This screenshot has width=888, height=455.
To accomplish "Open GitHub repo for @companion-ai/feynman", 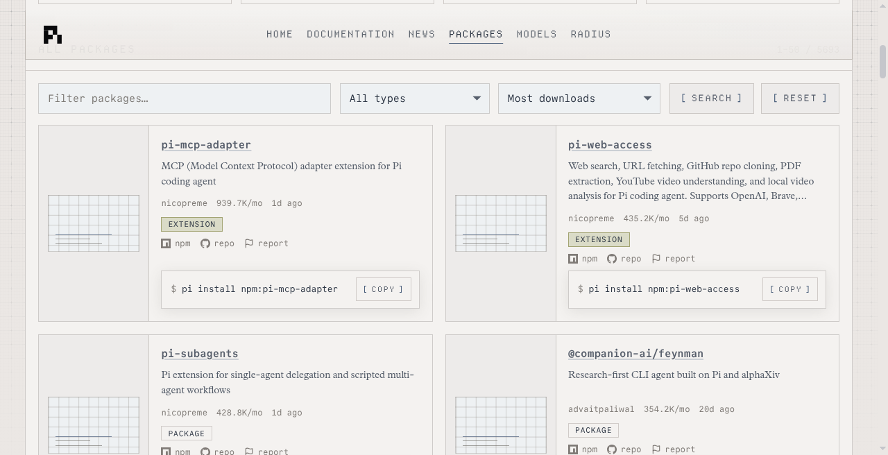I will (x=624, y=449).
